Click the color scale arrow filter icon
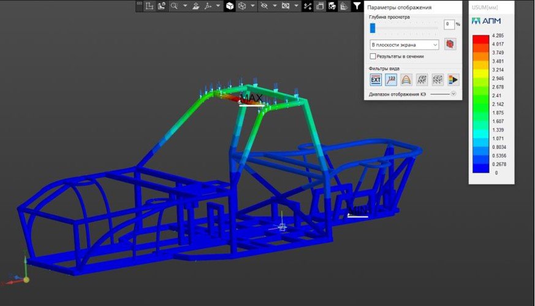This screenshot has width=535, height=306. tap(453, 79)
